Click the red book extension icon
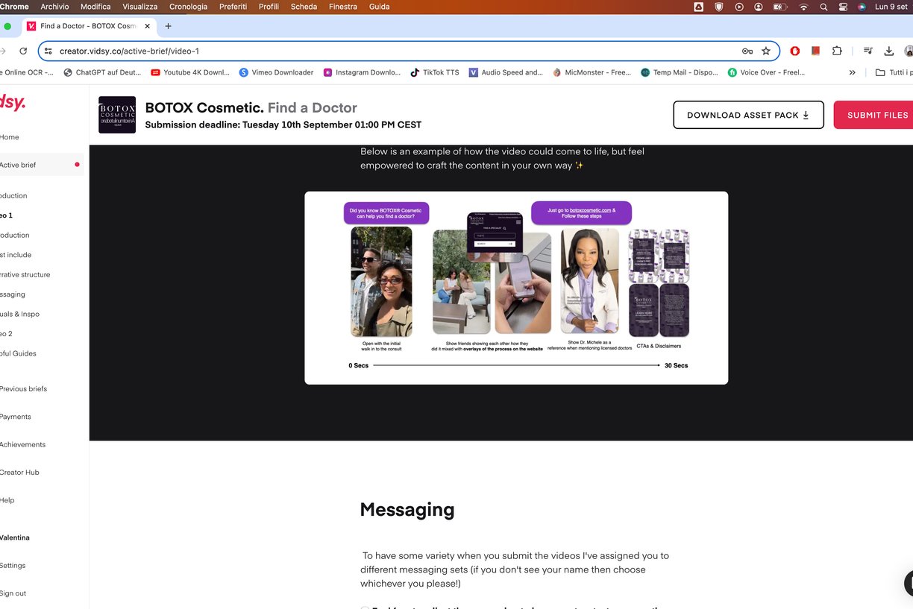This screenshot has width=913, height=609. [815, 51]
